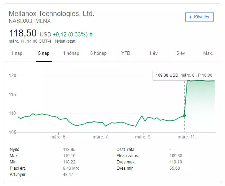
Task: Switch to the 1 hónap tab
Action: [x=71, y=53]
